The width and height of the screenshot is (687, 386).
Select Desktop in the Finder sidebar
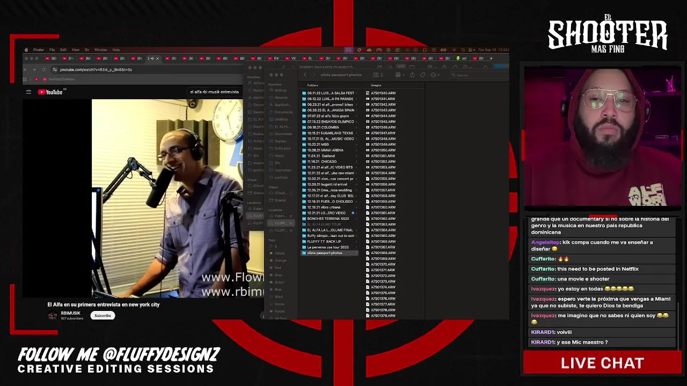click(280, 119)
